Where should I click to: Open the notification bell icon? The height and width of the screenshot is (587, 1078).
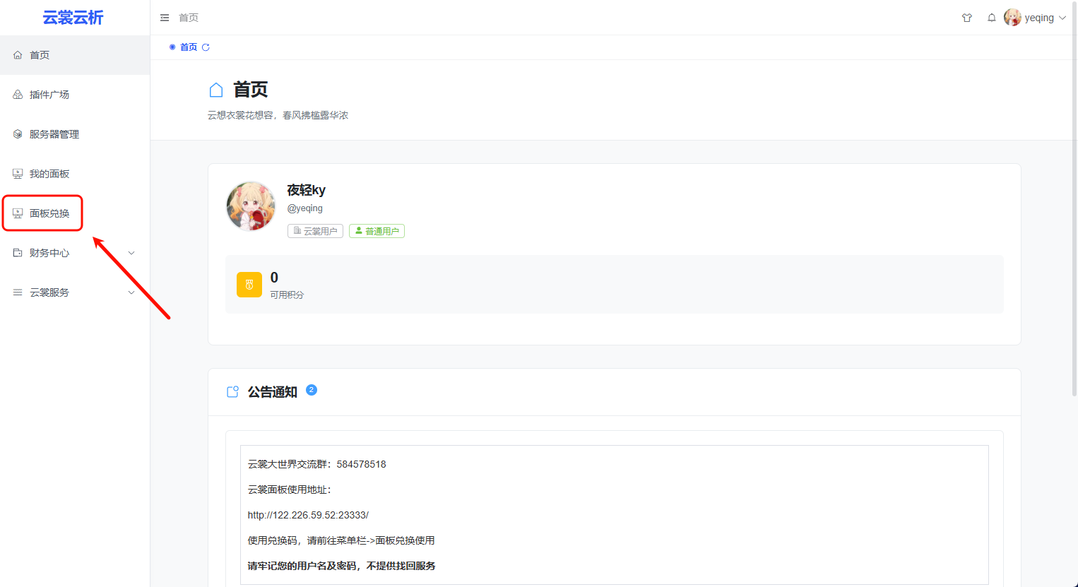992,18
